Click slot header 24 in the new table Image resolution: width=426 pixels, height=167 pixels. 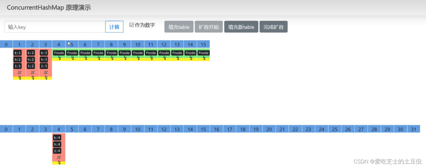point(321,129)
